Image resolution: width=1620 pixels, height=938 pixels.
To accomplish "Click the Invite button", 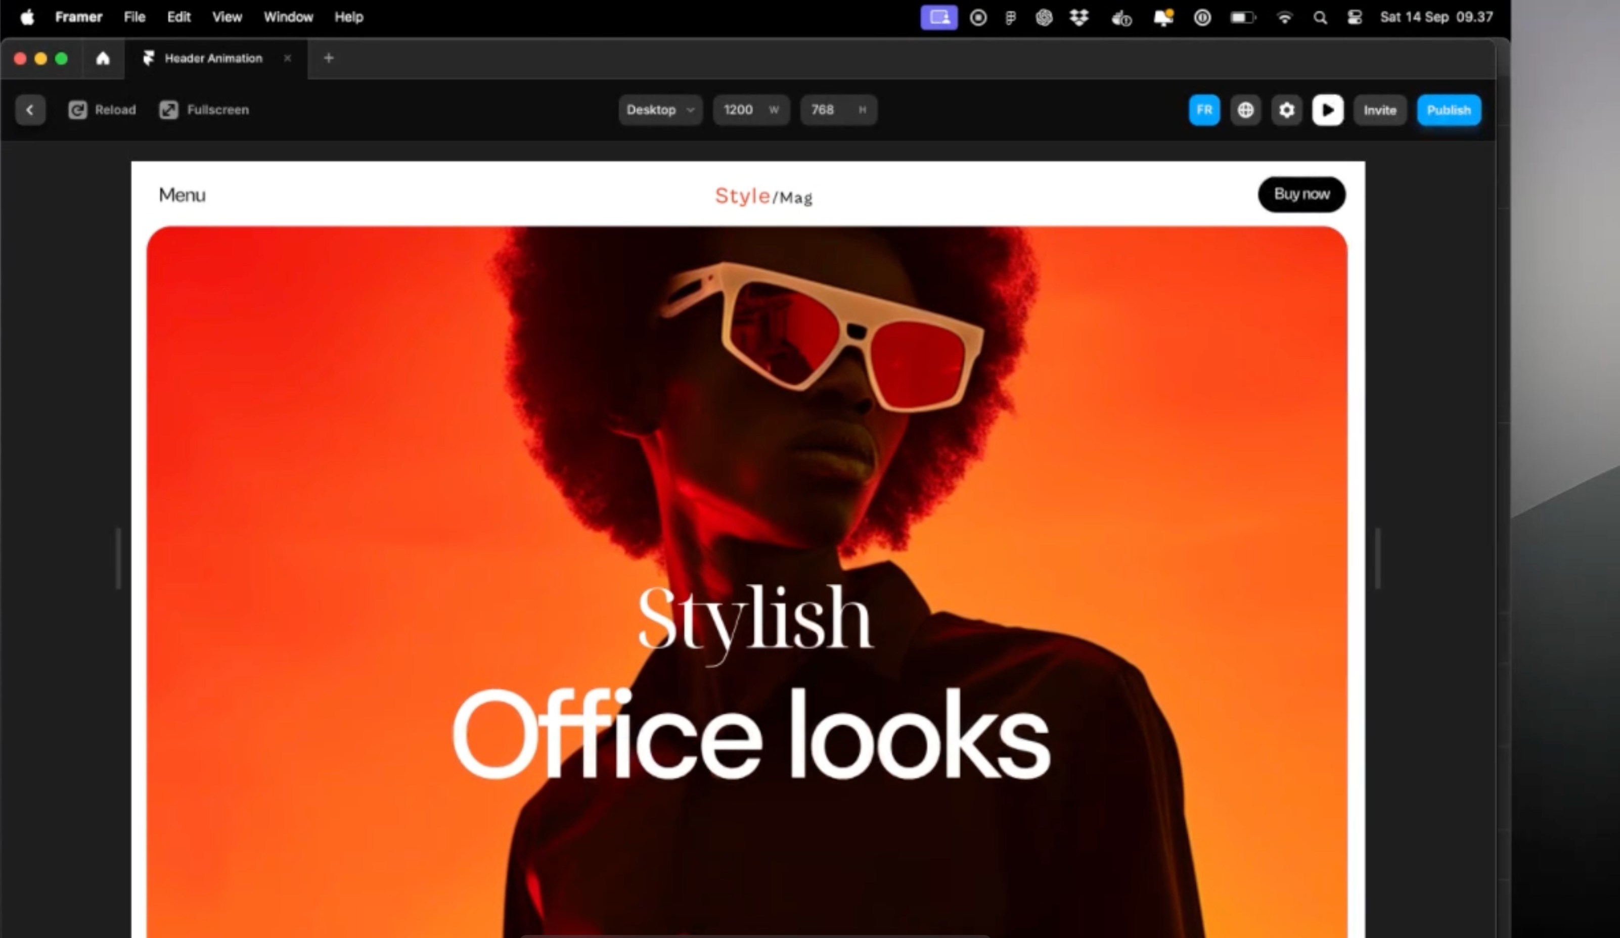I will pyautogui.click(x=1379, y=110).
